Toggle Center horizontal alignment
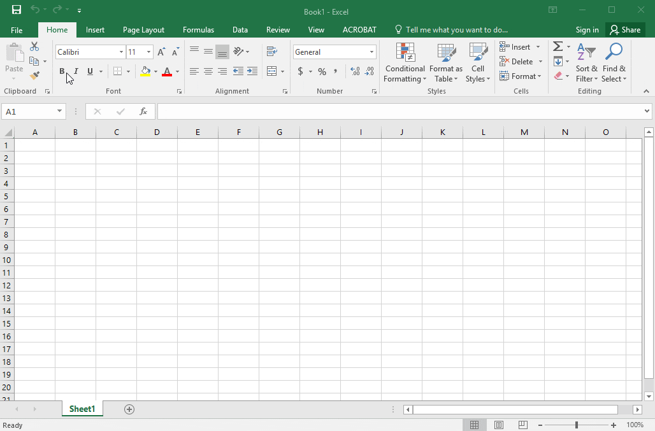Viewport: 655px width, 431px height. (208, 71)
